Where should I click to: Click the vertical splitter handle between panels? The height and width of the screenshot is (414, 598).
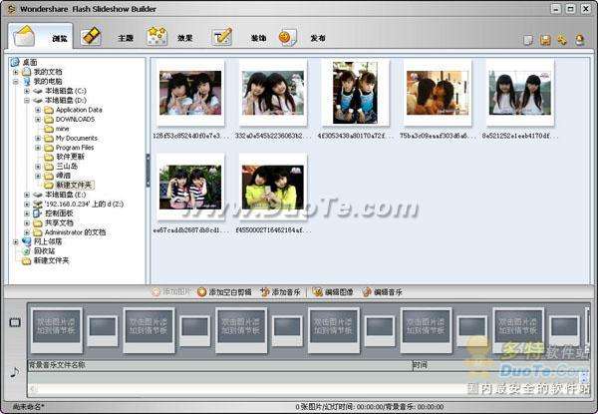[x=148, y=170]
